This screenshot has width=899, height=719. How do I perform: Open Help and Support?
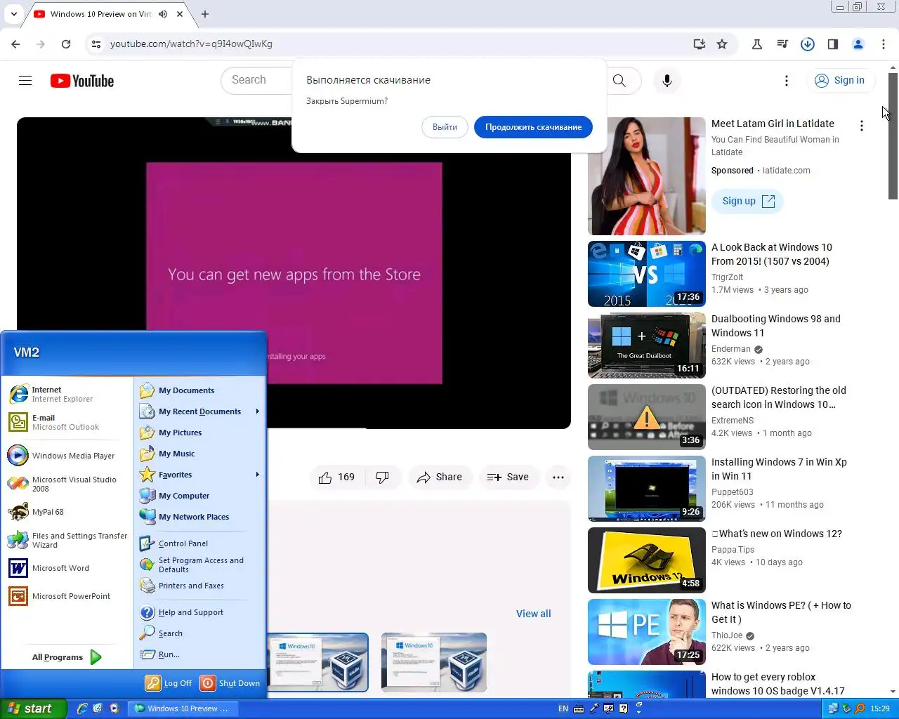pyautogui.click(x=190, y=612)
